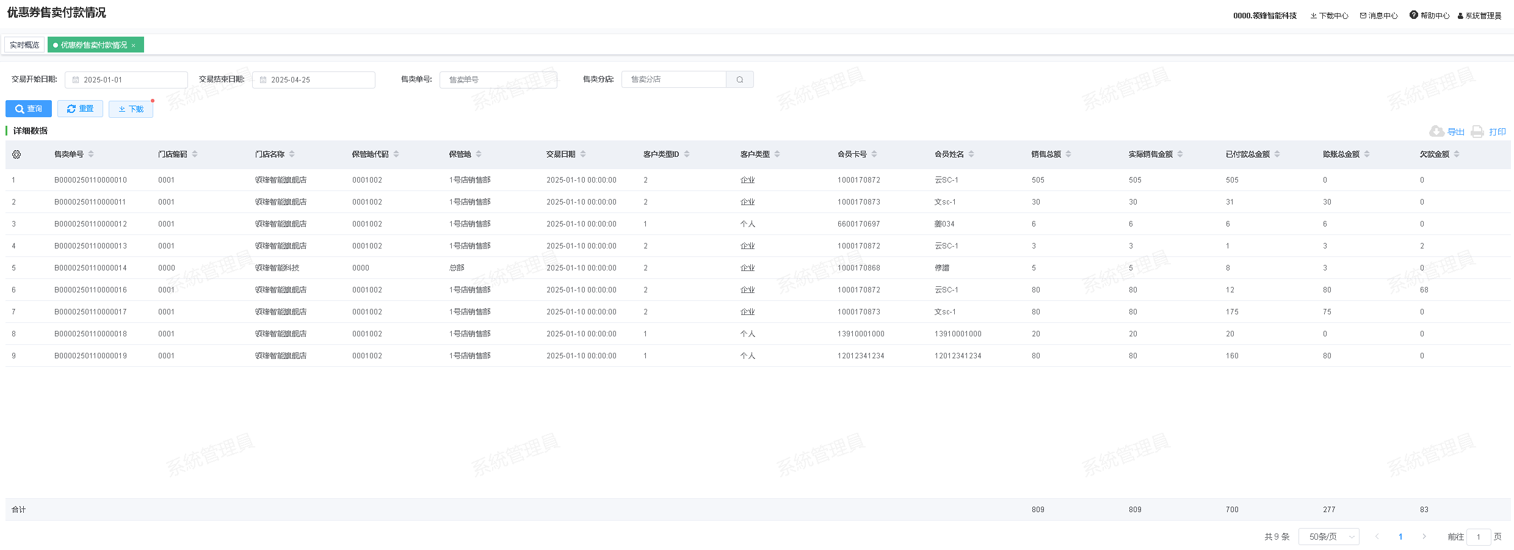Click the table column settings gear icon
1514x550 pixels.
tap(16, 154)
